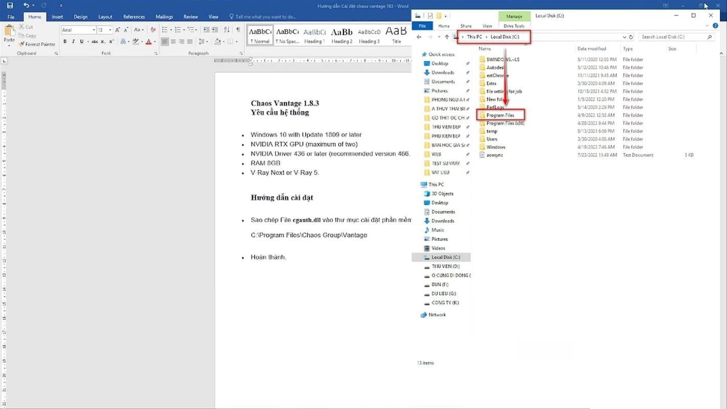Sort the selected paragraphs
This screenshot has height=409, width=727.
pos(226,30)
